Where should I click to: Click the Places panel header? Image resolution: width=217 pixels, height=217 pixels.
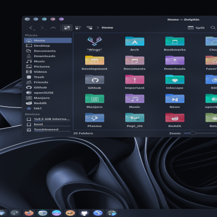[31, 35]
